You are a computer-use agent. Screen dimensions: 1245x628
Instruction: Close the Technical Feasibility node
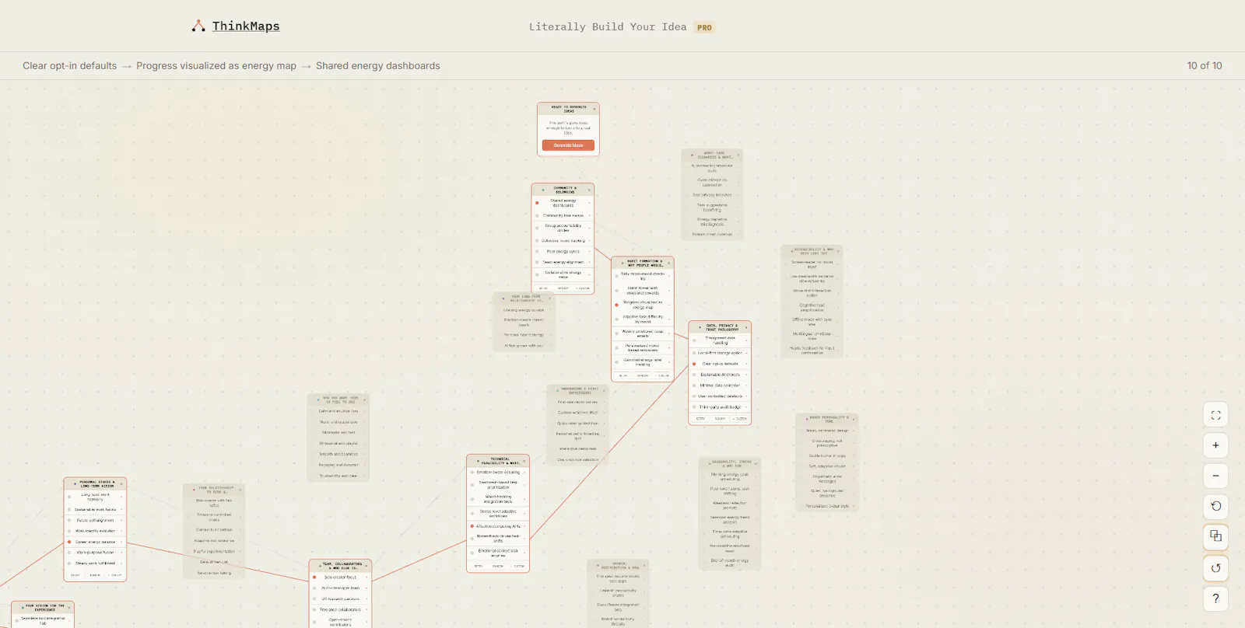(x=524, y=461)
